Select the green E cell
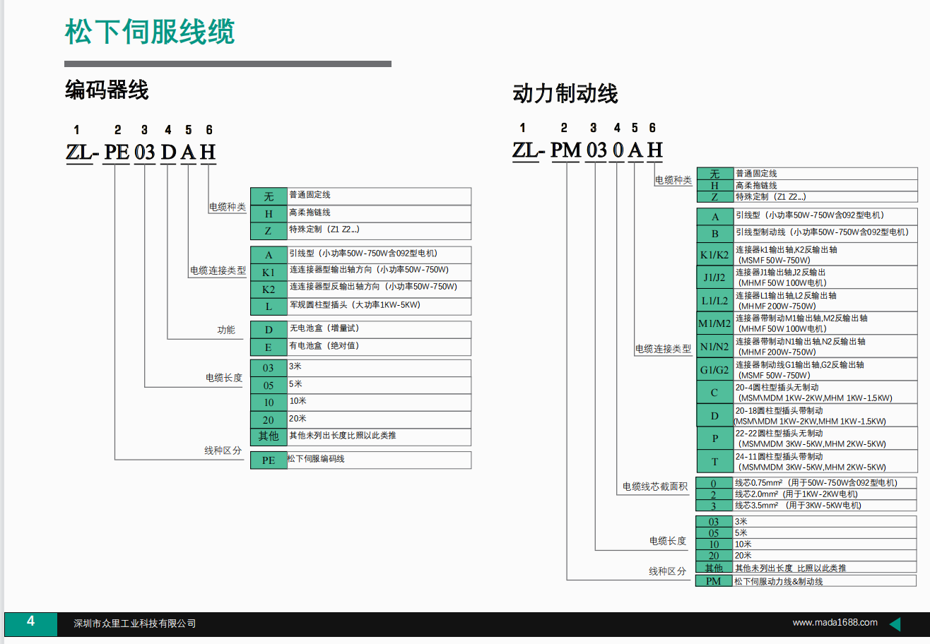The image size is (930, 644). pyautogui.click(x=269, y=347)
